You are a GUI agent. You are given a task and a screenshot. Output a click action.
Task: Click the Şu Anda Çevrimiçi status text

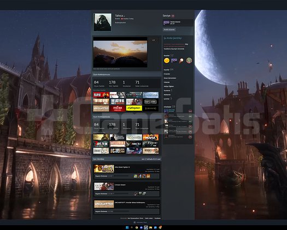coord(173,38)
